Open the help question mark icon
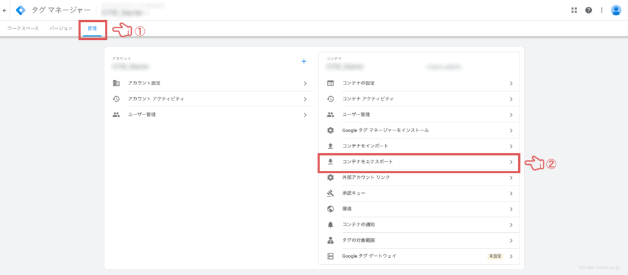 pyautogui.click(x=588, y=10)
